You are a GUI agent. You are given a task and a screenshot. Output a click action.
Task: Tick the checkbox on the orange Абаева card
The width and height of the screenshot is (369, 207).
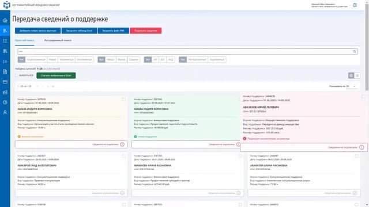[124, 99]
